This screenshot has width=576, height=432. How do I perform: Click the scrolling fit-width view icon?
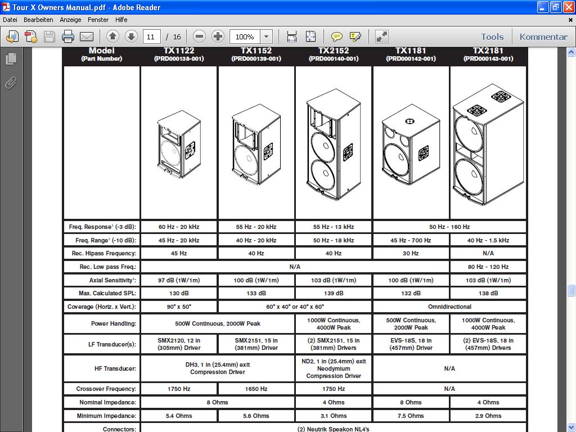tap(292, 37)
